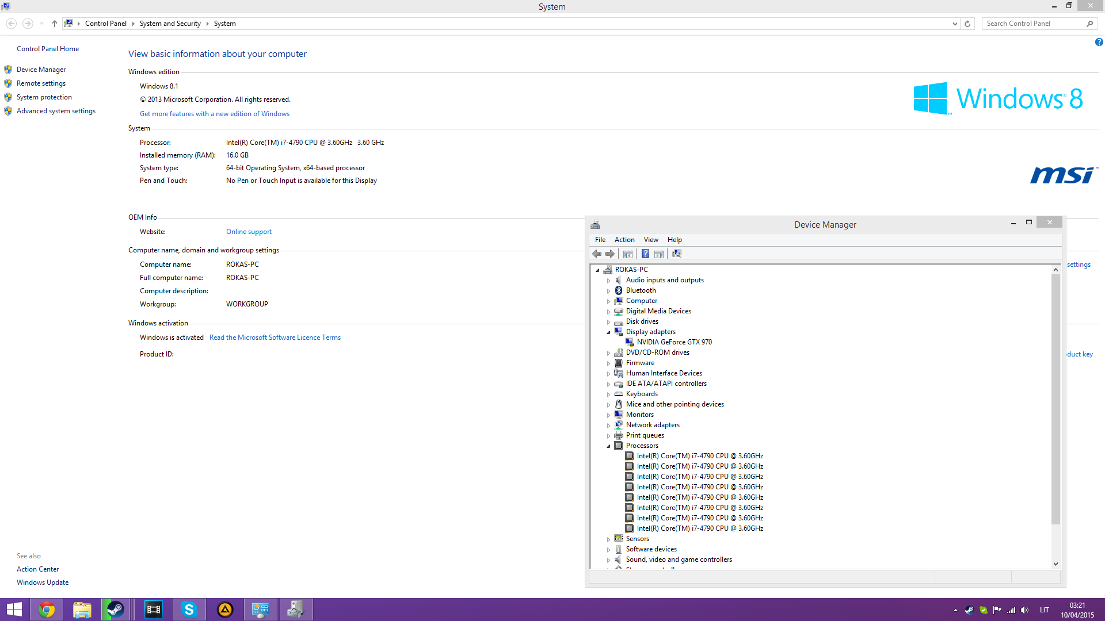Expand the Network adapters category
Viewport: 1105px width, 621px height.
tap(608, 425)
